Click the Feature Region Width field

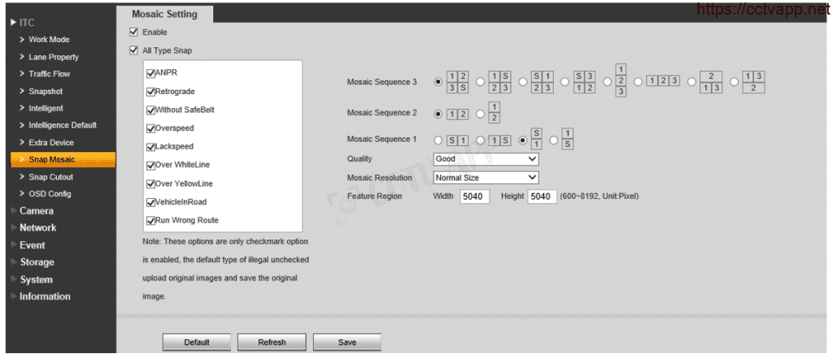coord(474,196)
